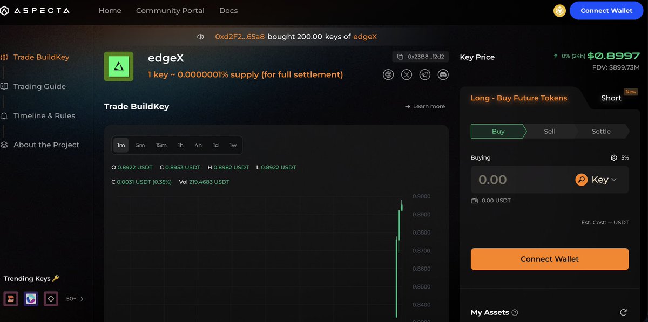Switch to Long - Buy Future Tokens tab
Viewport: 648px width, 322px height.
(x=519, y=98)
